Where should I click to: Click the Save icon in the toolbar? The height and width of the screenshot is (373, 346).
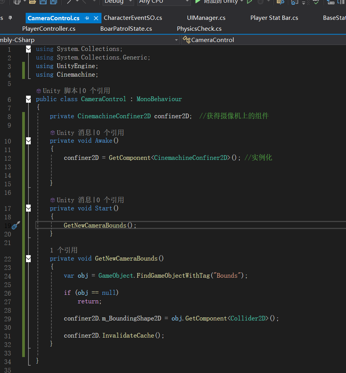point(43,2)
